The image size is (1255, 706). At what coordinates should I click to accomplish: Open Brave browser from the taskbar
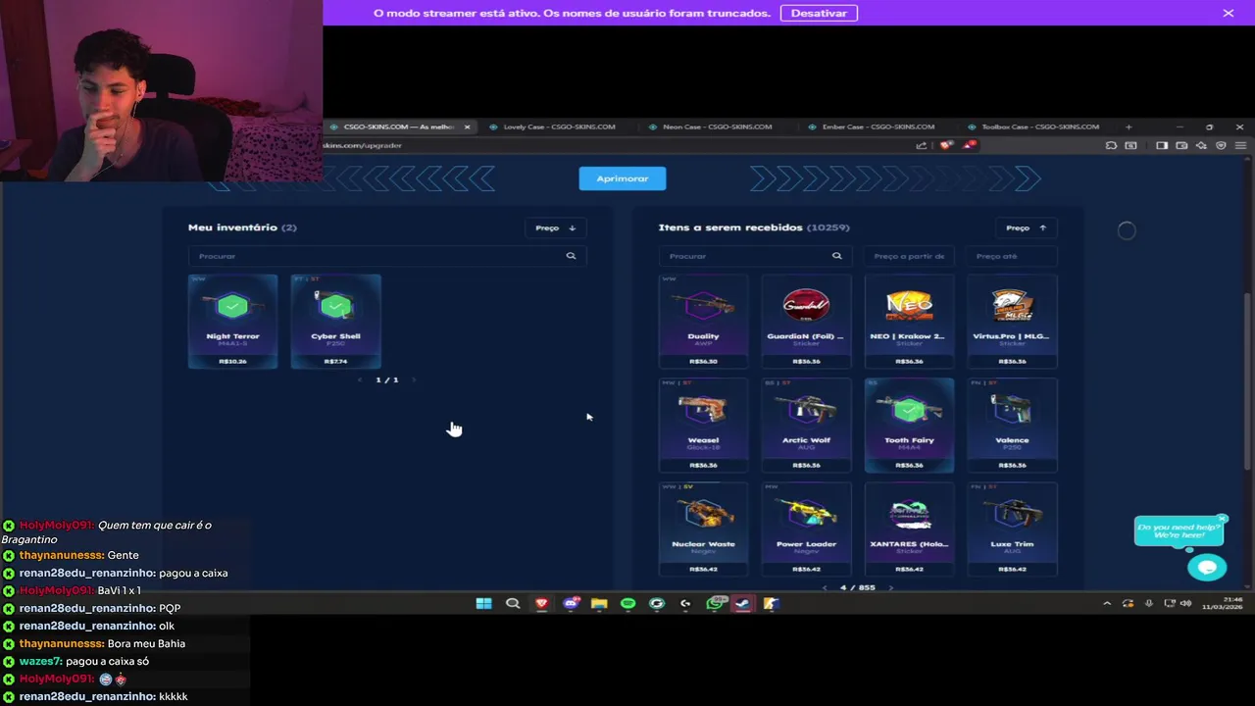(x=541, y=603)
